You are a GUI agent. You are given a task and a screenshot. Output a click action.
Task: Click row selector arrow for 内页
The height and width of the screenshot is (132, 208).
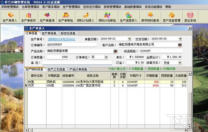click(x=26, y=86)
